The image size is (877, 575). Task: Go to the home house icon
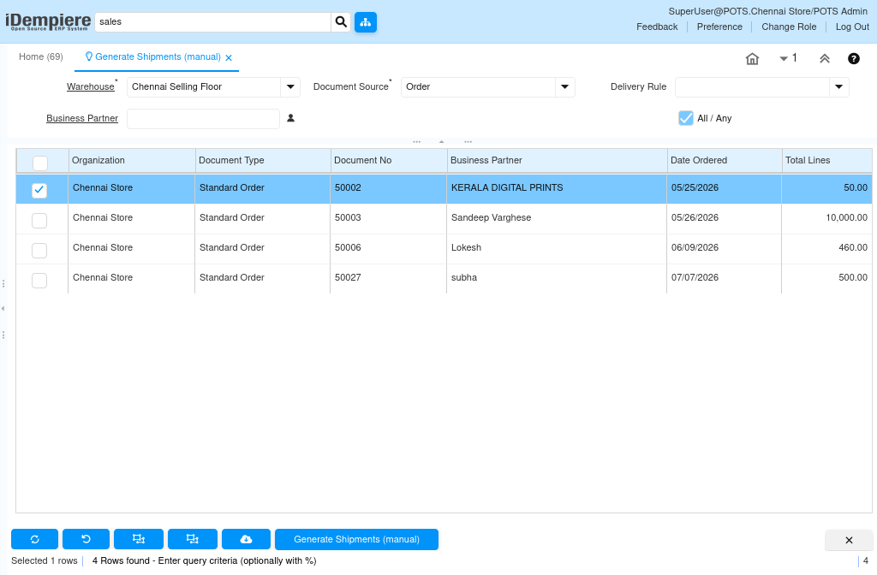pyautogui.click(x=752, y=59)
